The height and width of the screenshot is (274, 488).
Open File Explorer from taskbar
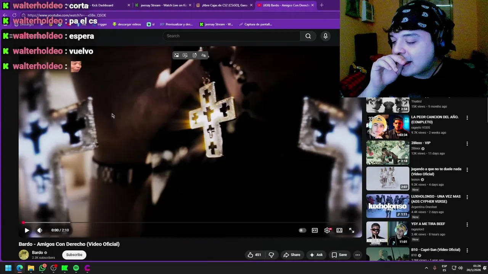pyautogui.click(x=31, y=268)
